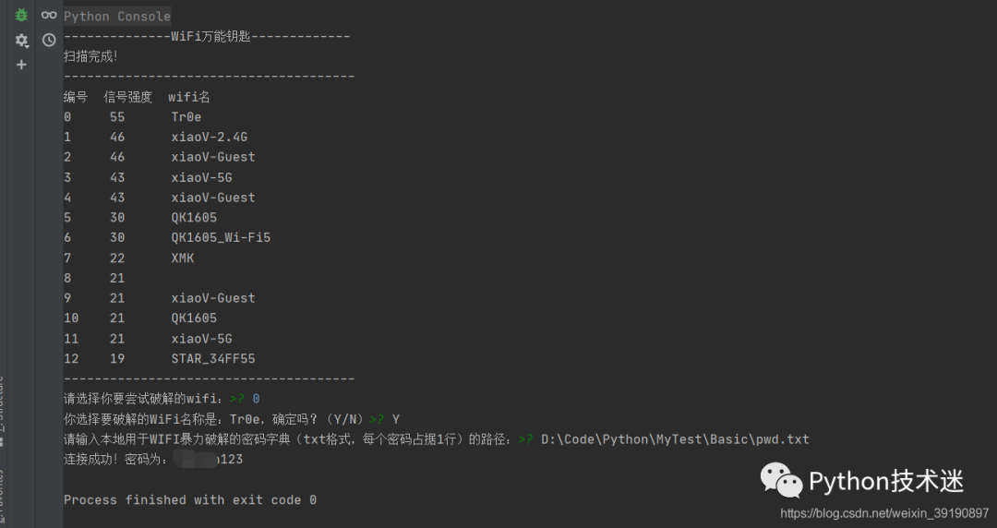Click the WeChat logo watermark
Screen dimensions: 997x528
(x=782, y=480)
